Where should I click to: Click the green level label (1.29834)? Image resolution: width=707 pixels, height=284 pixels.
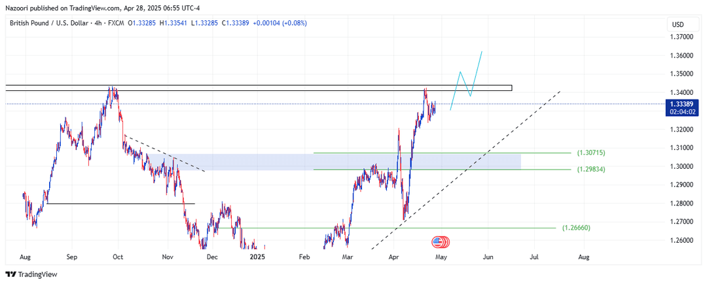pos(591,169)
